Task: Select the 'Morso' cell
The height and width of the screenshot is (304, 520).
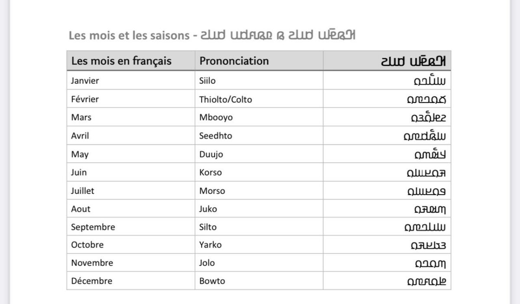Action: coord(212,191)
